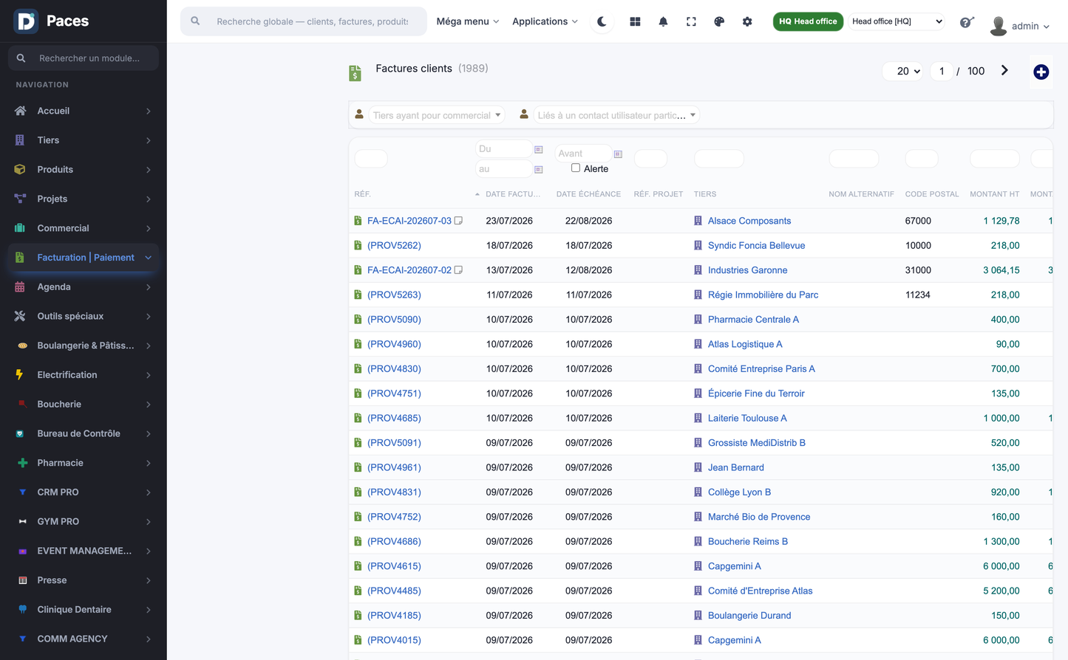Click company icon next to Industries Garonne
The image size is (1068, 660).
(x=698, y=270)
